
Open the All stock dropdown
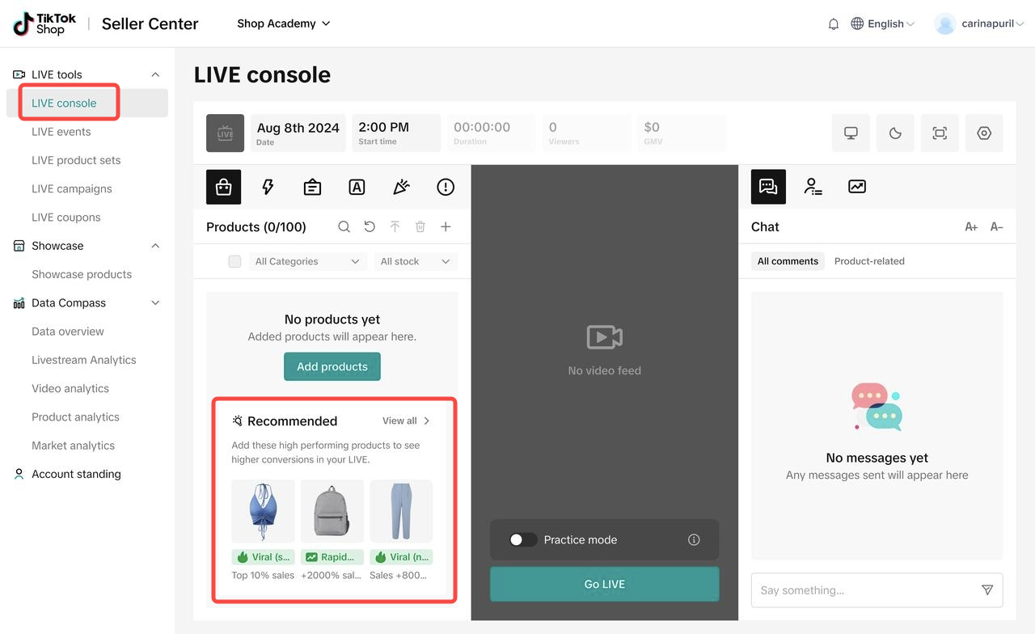coord(415,261)
